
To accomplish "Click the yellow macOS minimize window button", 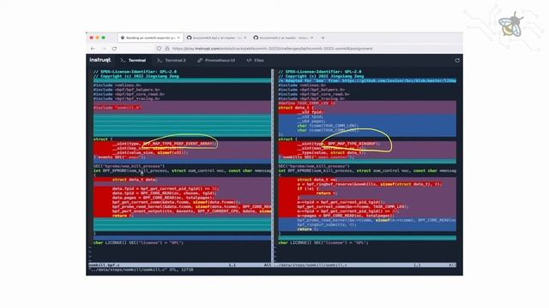I will point(97,38).
